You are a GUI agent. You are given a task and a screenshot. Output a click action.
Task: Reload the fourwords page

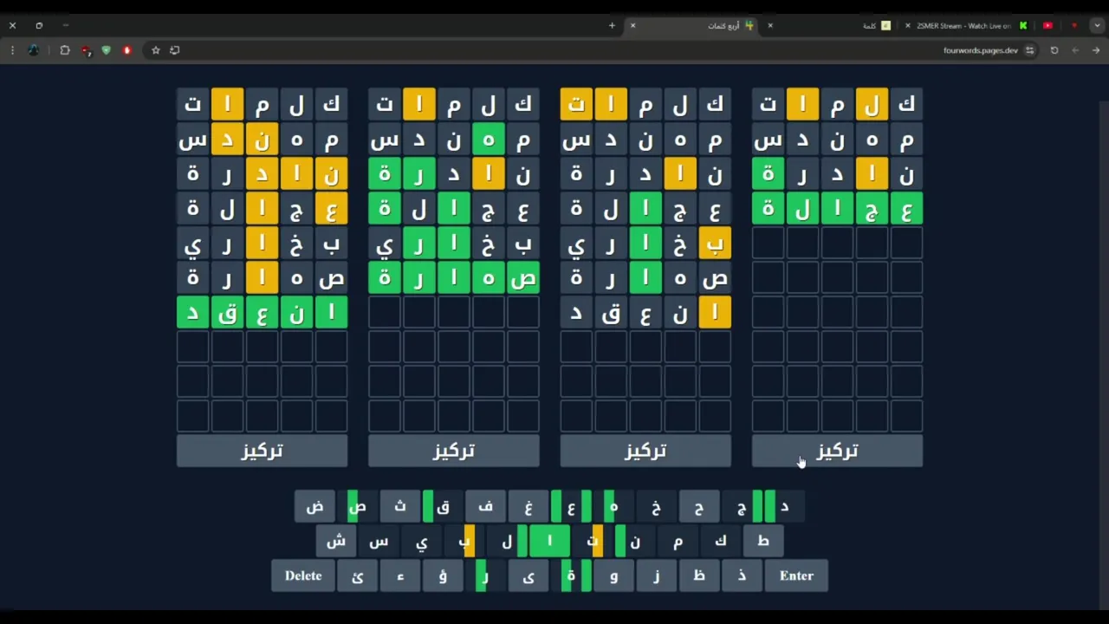pyautogui.click(x=1054, y=50)
